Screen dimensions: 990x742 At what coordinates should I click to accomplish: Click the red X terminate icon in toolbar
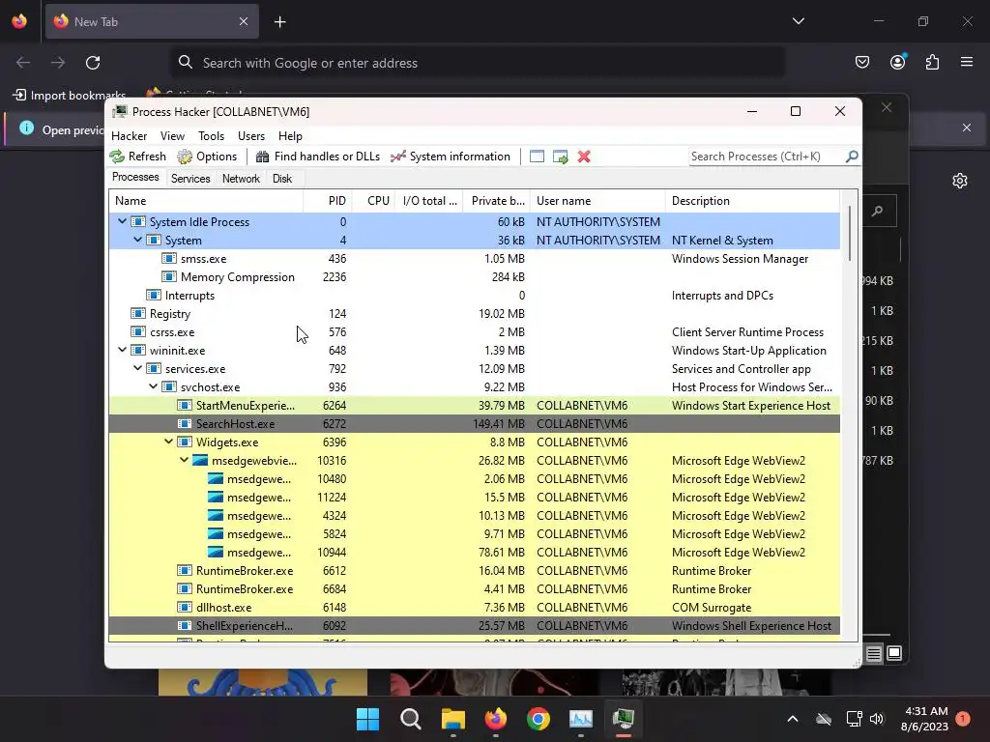(584, 157)
